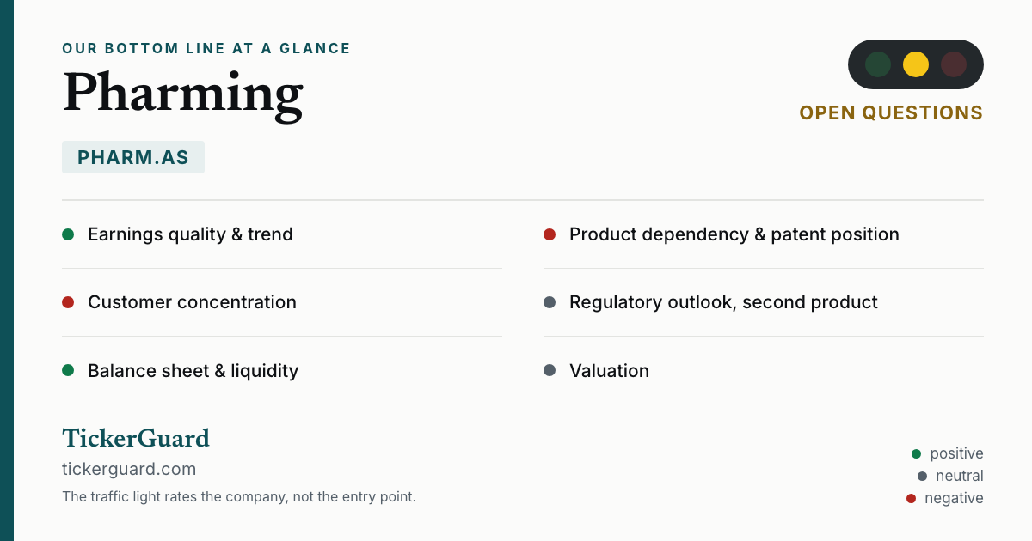Click the Pharming company title
Viewport: 1032px width, 541px height.
pyautogui.click(x=182, y=93)
